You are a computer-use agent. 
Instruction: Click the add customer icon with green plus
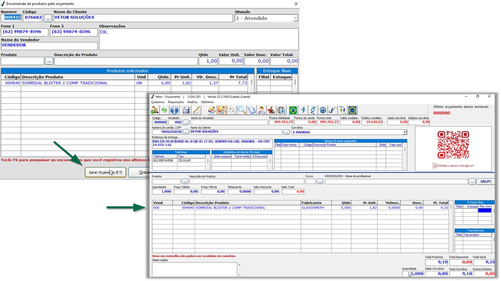(155, 110)
